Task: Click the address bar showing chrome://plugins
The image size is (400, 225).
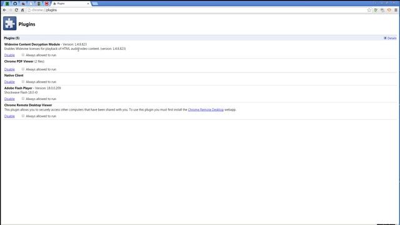Action: 196,10
